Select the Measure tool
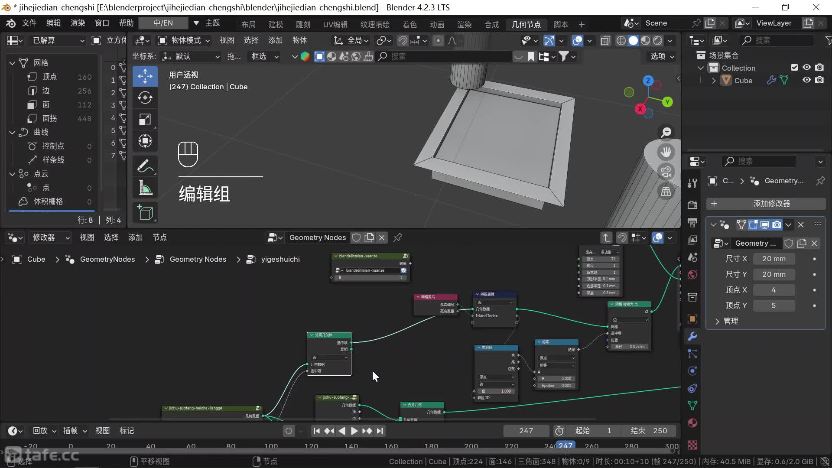Image resolution: width=832 pixels, height=468 pixels. pos(145,188)
